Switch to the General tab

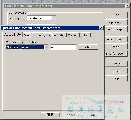(29, 35)
